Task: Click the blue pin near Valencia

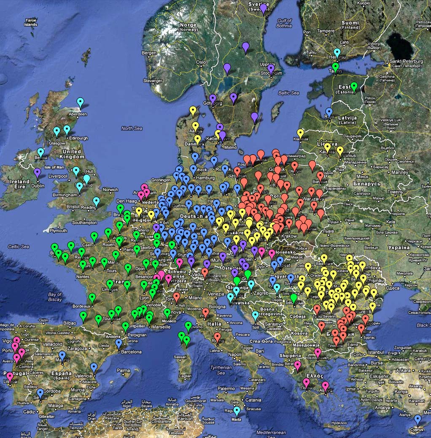Action: [94, 367]
